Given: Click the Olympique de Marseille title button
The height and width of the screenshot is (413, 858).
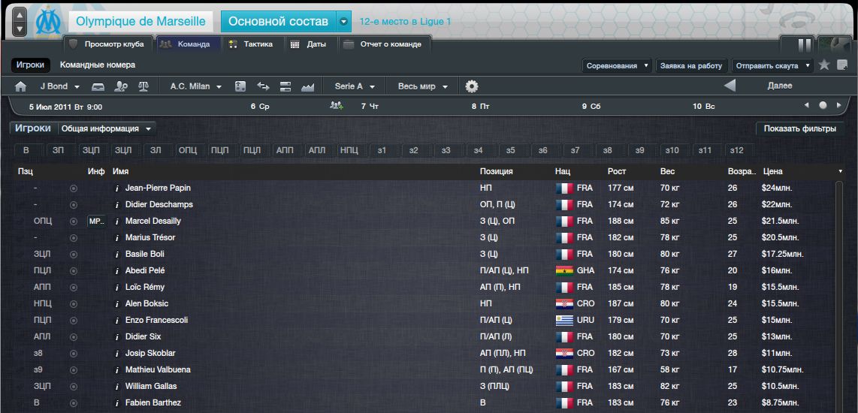Looking at the screenshot, I should coord(141,22).
